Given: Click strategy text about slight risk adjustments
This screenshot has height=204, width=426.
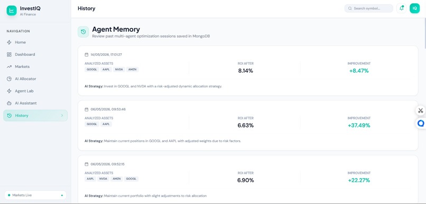Looking at the screenshot, I should [155, 196].
